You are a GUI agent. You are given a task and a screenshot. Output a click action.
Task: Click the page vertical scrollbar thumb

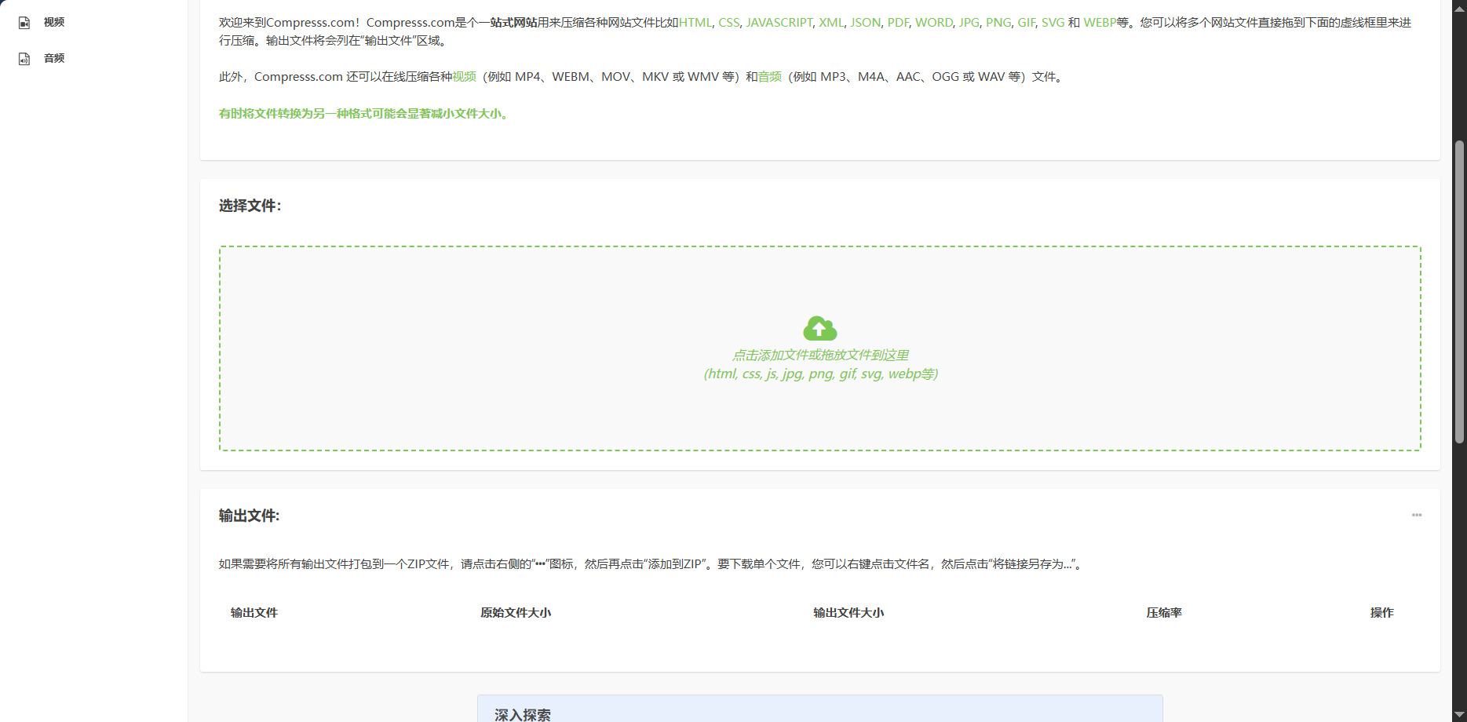tap(1459, 292)
